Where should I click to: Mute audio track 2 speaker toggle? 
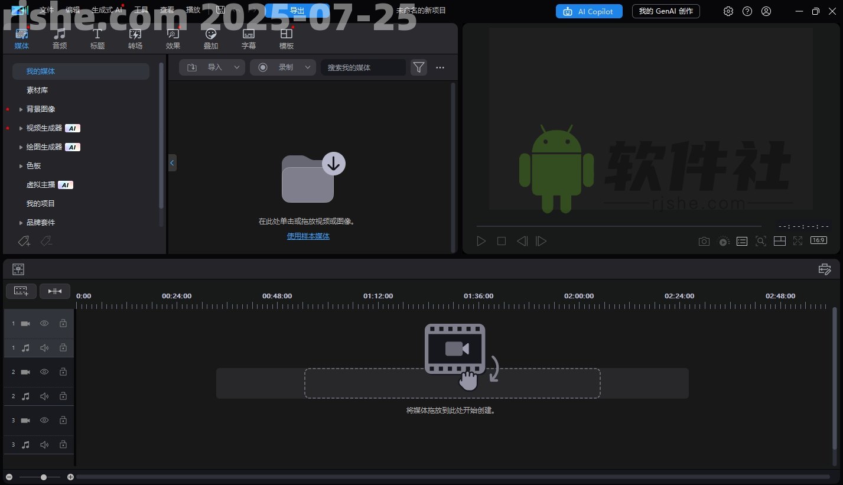point(44,396)
